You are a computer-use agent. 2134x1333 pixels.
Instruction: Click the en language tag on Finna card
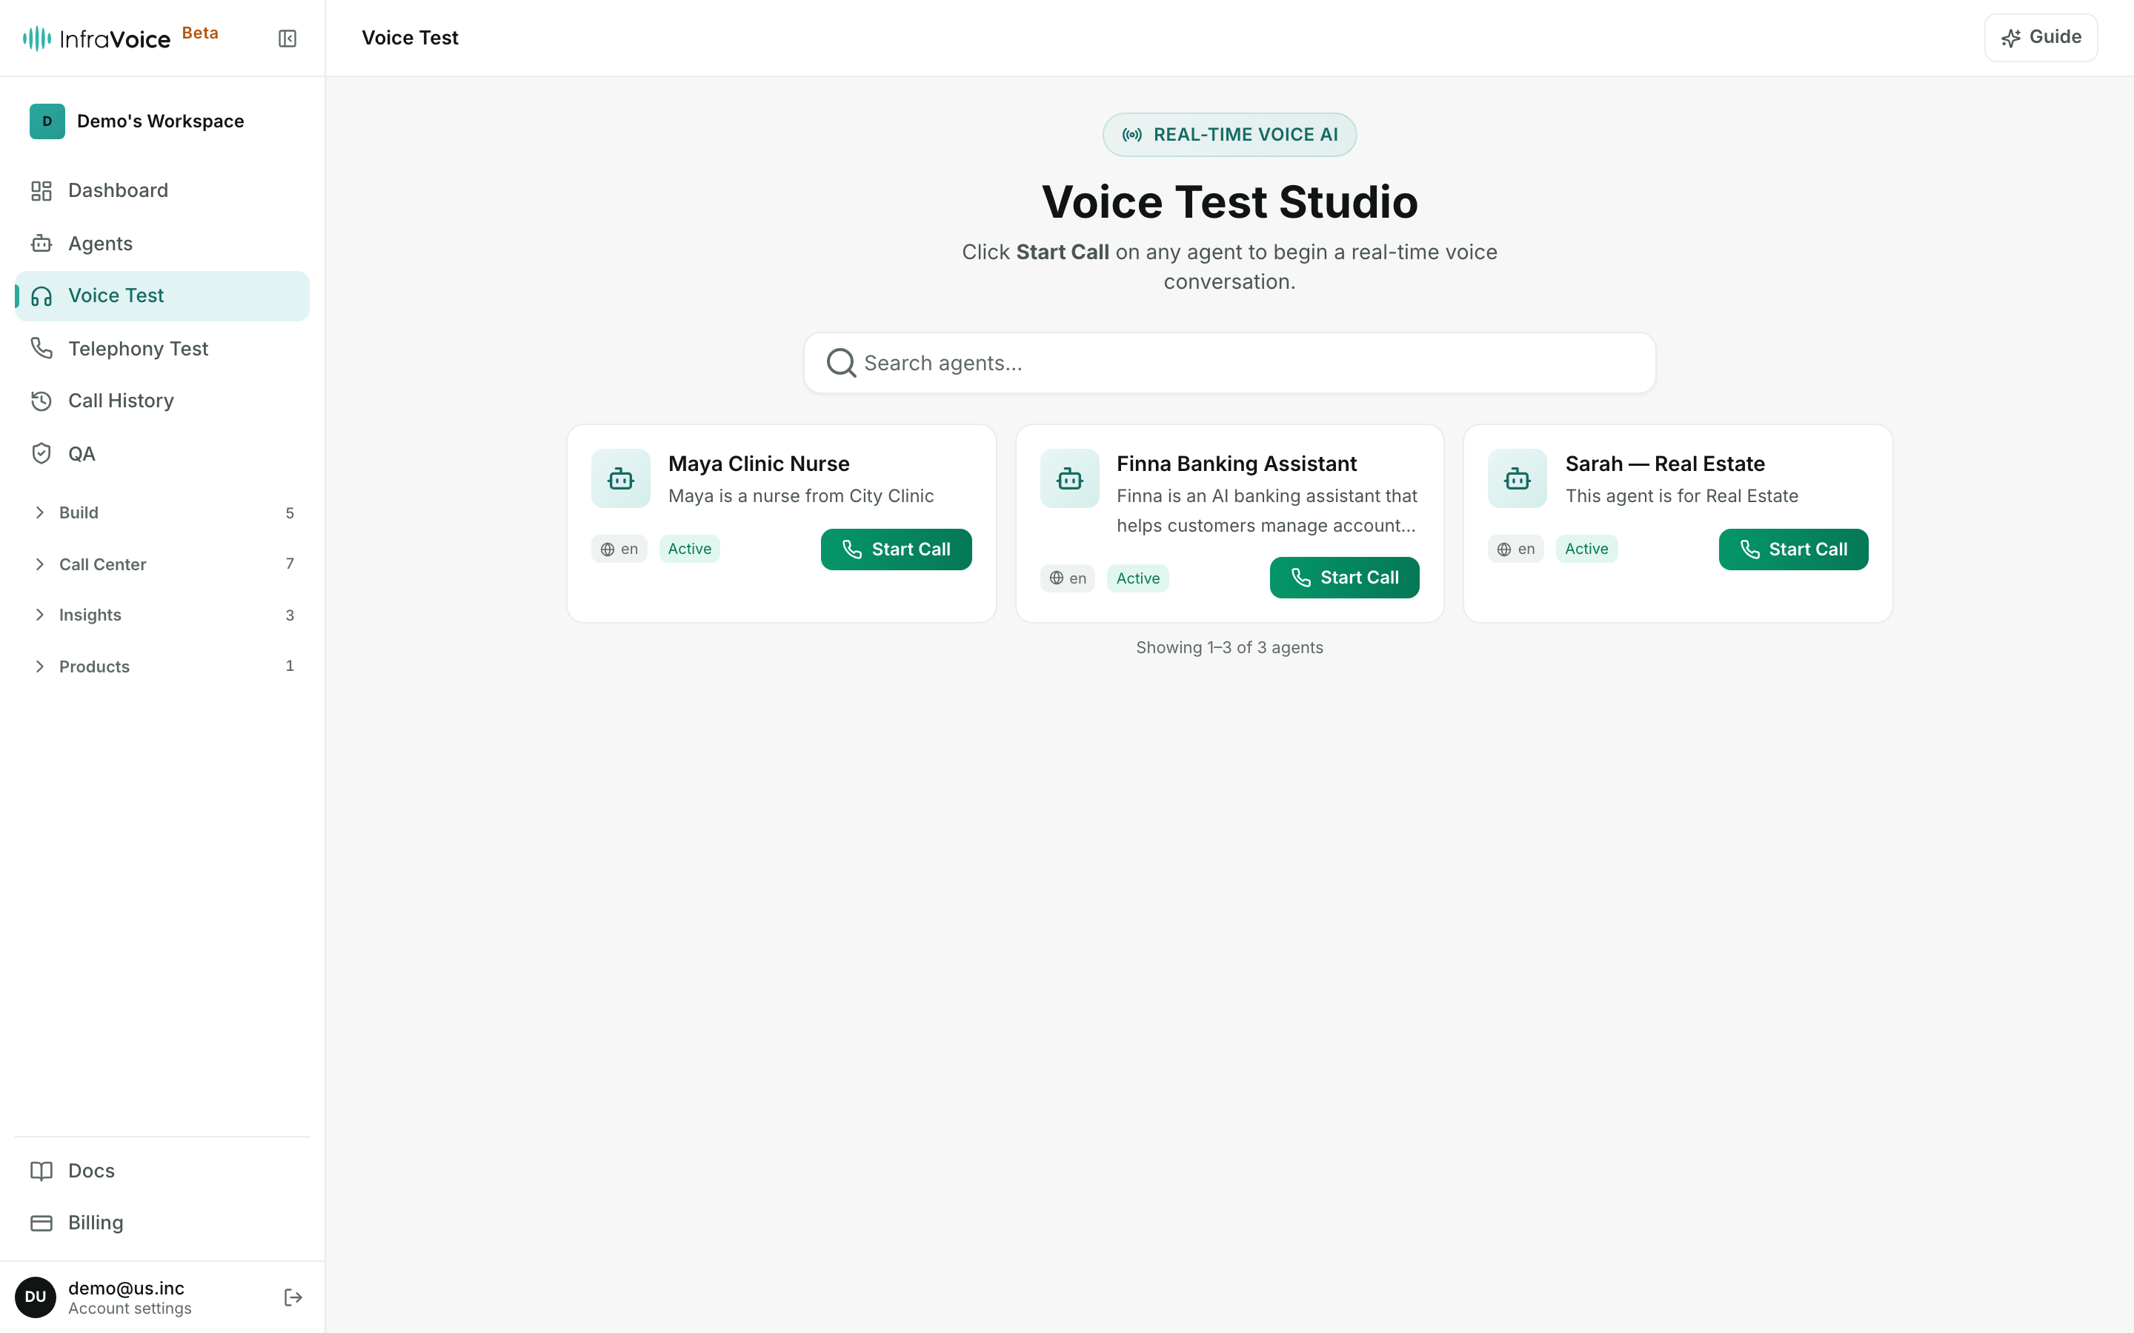1067,578
